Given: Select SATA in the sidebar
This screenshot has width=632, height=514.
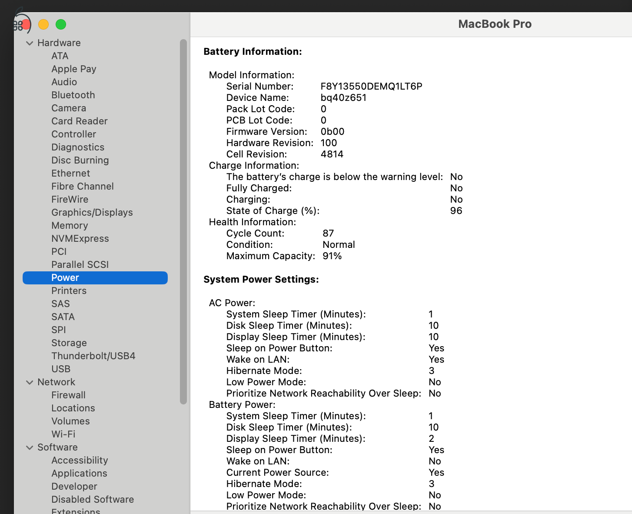Looking at the screenshot, I should point(63,317).
